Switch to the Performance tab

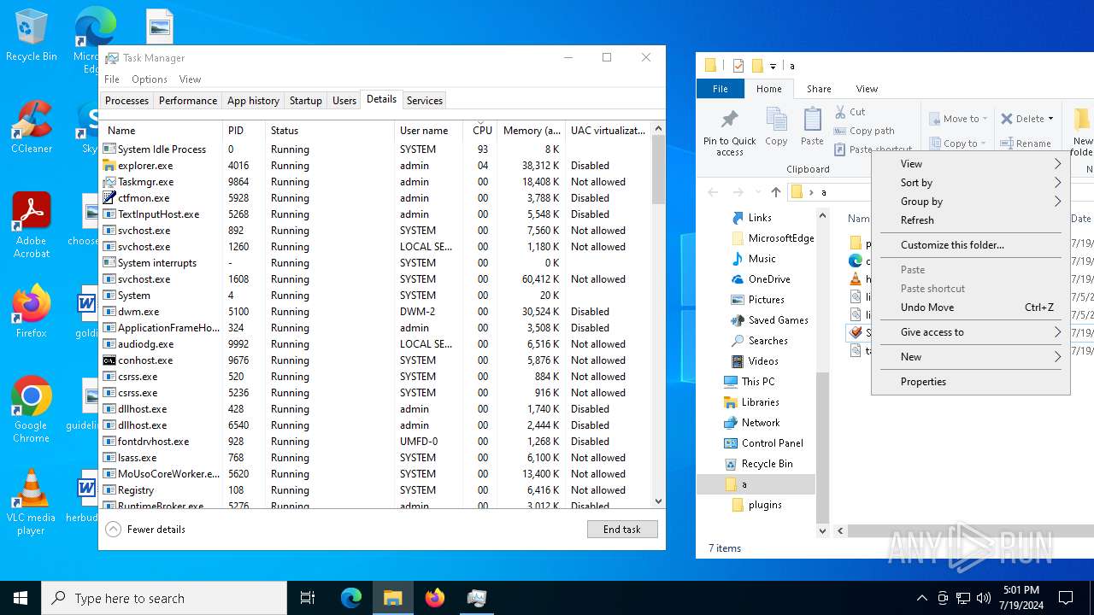[x=188, y=101]
